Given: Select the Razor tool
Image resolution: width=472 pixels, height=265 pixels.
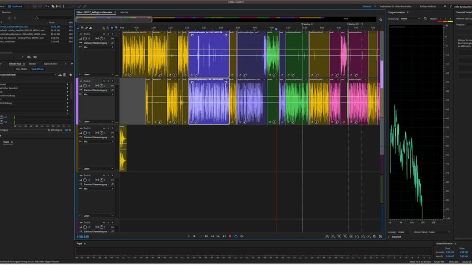Looking at the screenshot, I should click(53, 6).
